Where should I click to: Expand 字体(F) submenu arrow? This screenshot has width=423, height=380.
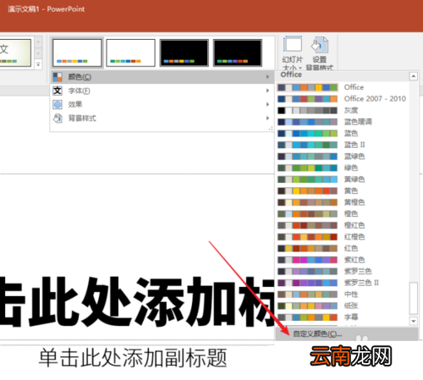[267, 91]
